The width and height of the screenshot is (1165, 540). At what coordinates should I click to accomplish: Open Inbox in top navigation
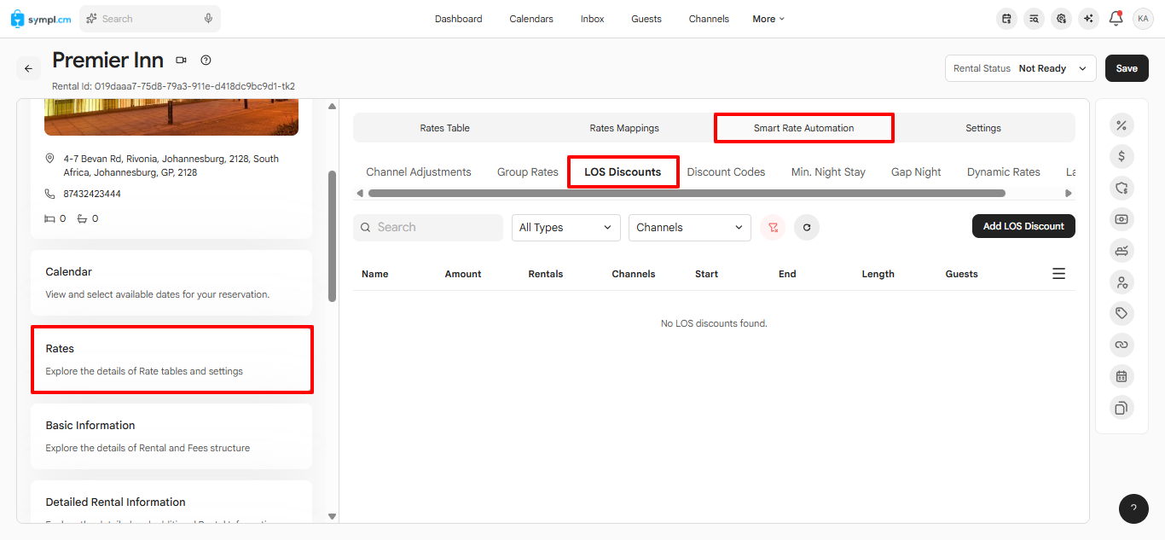(592, 19)
